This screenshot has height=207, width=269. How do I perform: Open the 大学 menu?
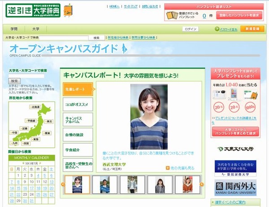click(36, 29)
